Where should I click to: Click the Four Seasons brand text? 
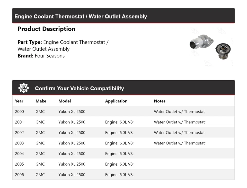50,56
